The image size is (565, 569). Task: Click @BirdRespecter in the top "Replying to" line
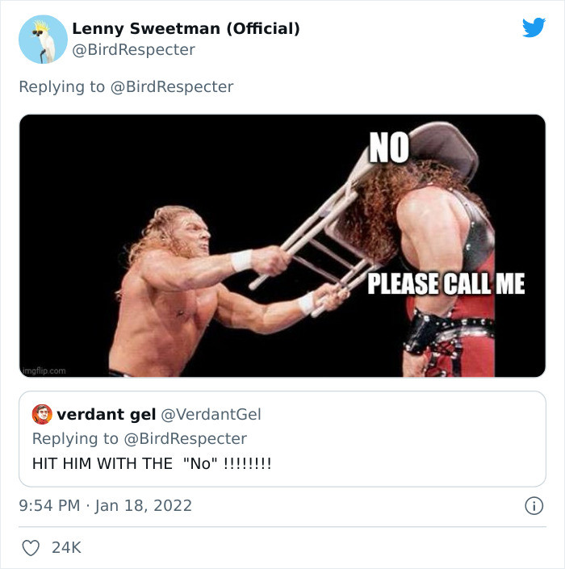[171, 86]
